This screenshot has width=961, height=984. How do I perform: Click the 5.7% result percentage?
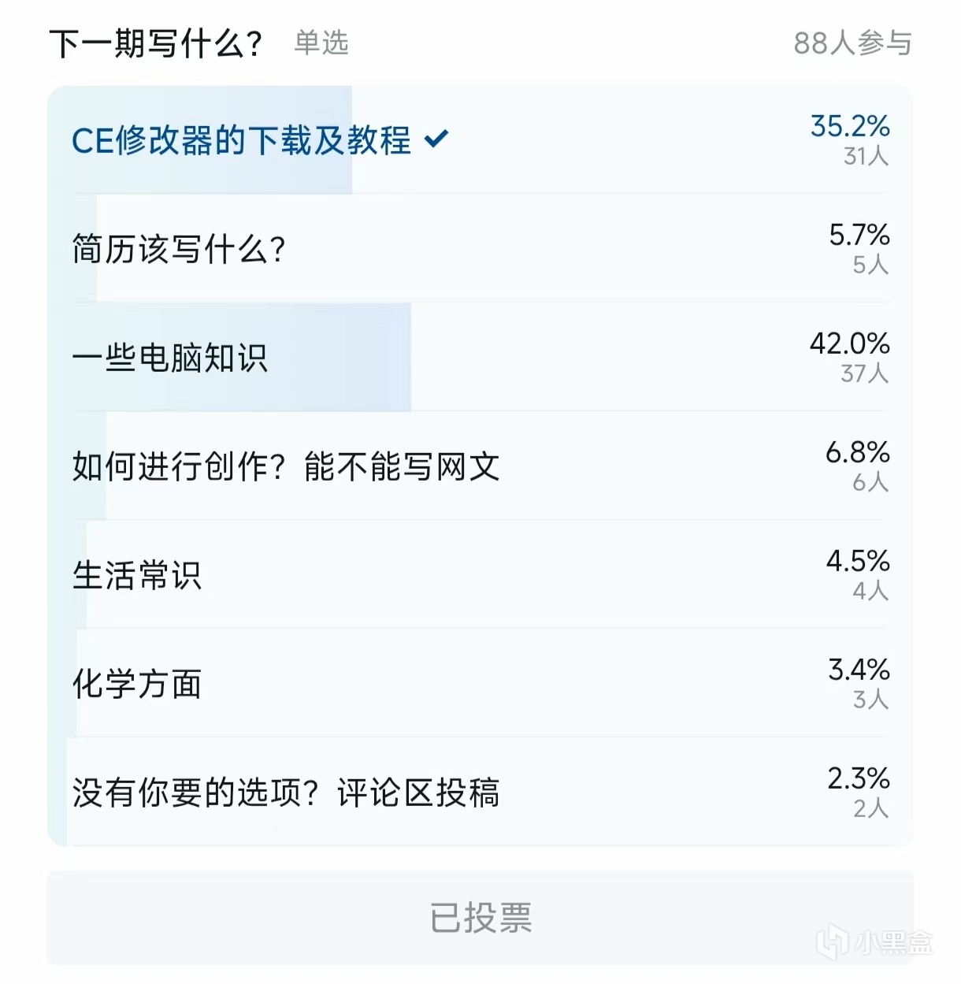click(x=859, y=235)
